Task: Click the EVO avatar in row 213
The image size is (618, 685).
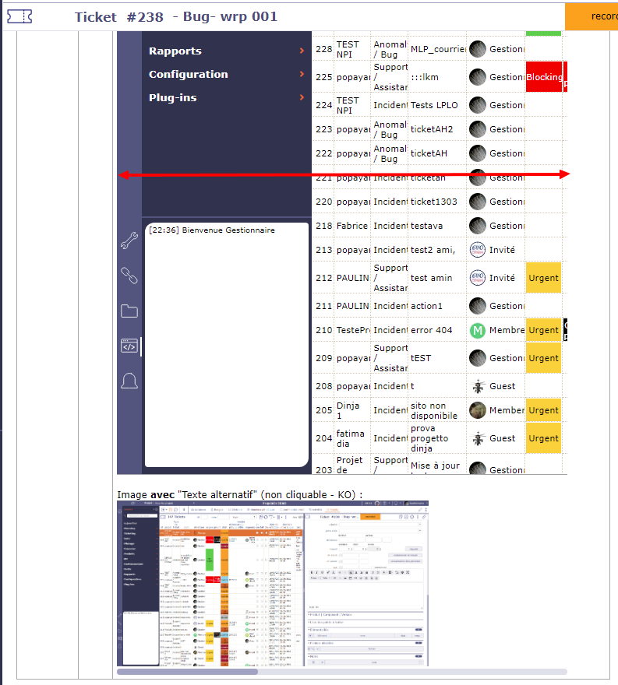Action: tap(478, 250)
